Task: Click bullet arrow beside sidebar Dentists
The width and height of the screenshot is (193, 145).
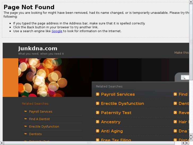Action: 25,134
